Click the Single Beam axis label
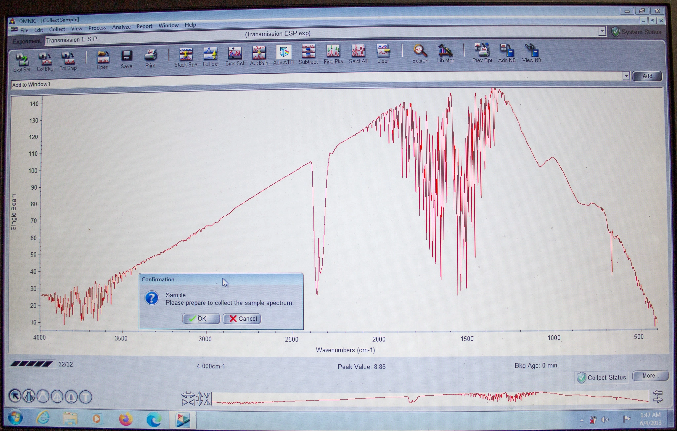This screenshot has width=677, height=431. (14, 212)
